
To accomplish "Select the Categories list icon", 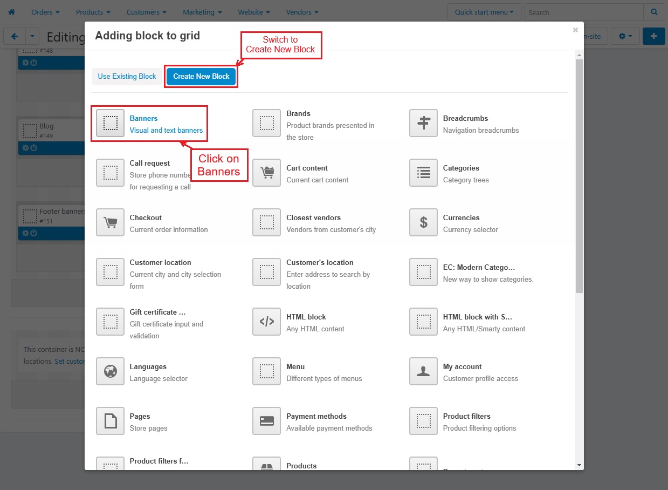I will point(423,173).
